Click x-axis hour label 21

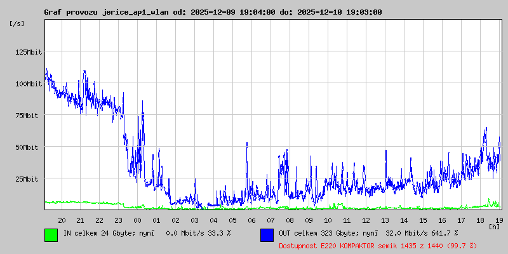pyautogui.click(x=81, y=220)
